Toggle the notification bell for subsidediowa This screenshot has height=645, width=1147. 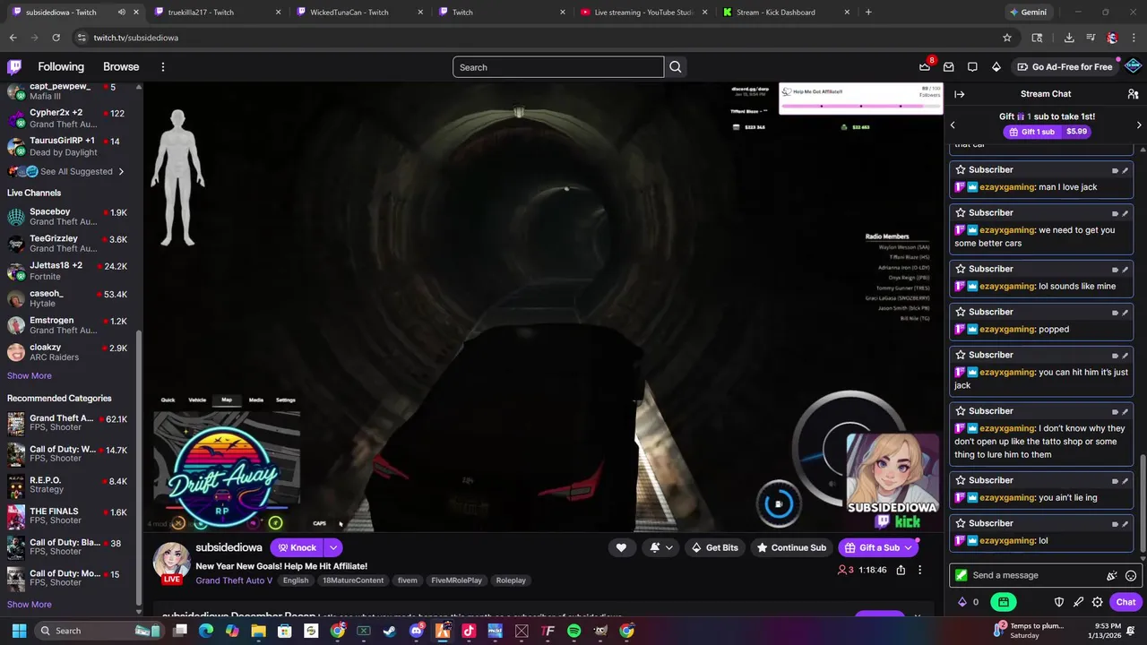tap(655, 547)
